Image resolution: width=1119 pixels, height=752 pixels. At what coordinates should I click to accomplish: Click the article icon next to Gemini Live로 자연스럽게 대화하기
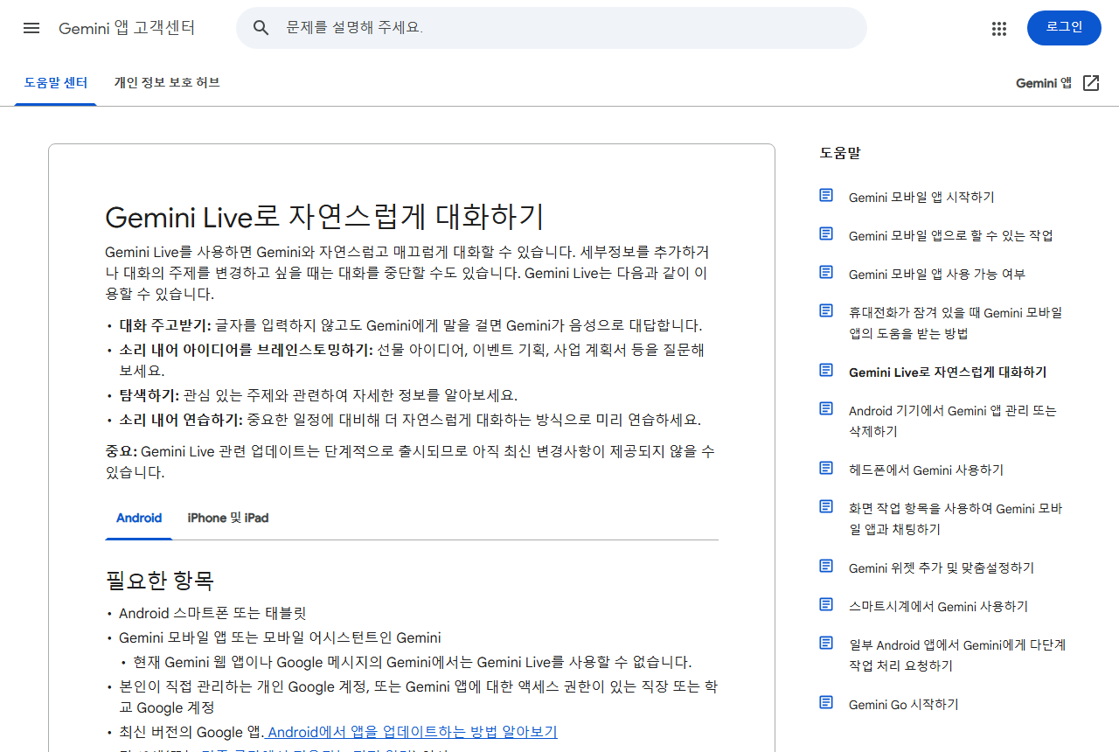coord(826,370)
